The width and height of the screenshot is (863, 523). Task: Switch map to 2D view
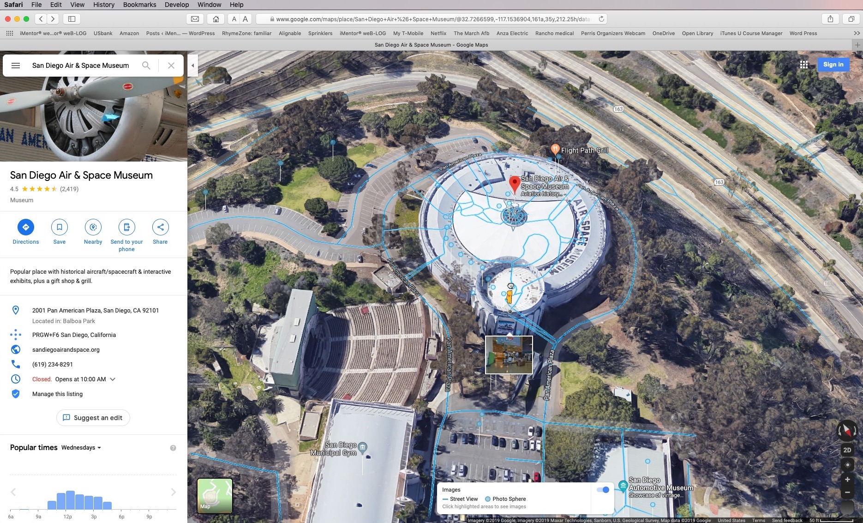tap(847, 450)
